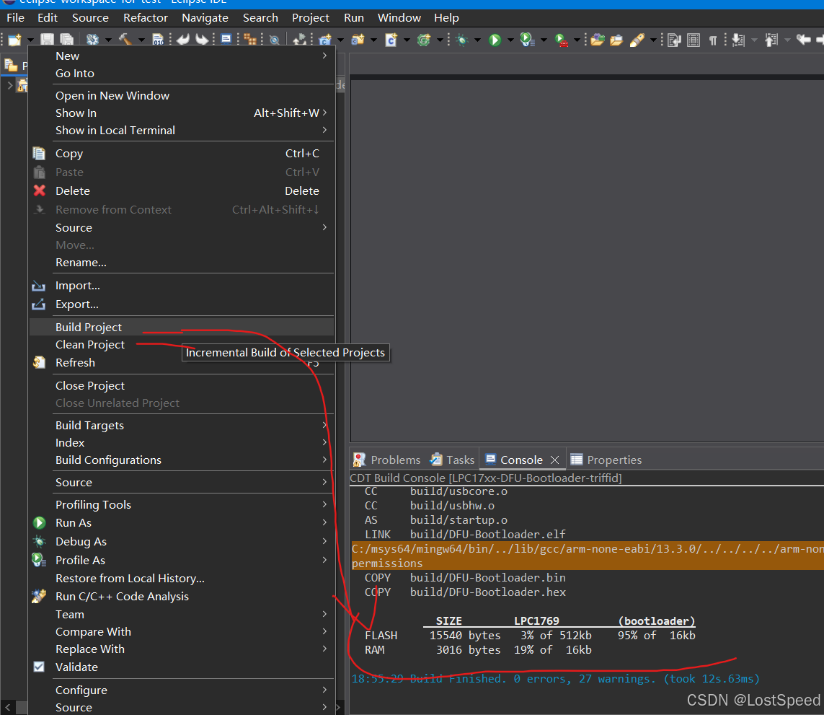Click console line build/DFU-Bootloader.elf
Screen dimensions: 824x715
(x=487, y=534)
